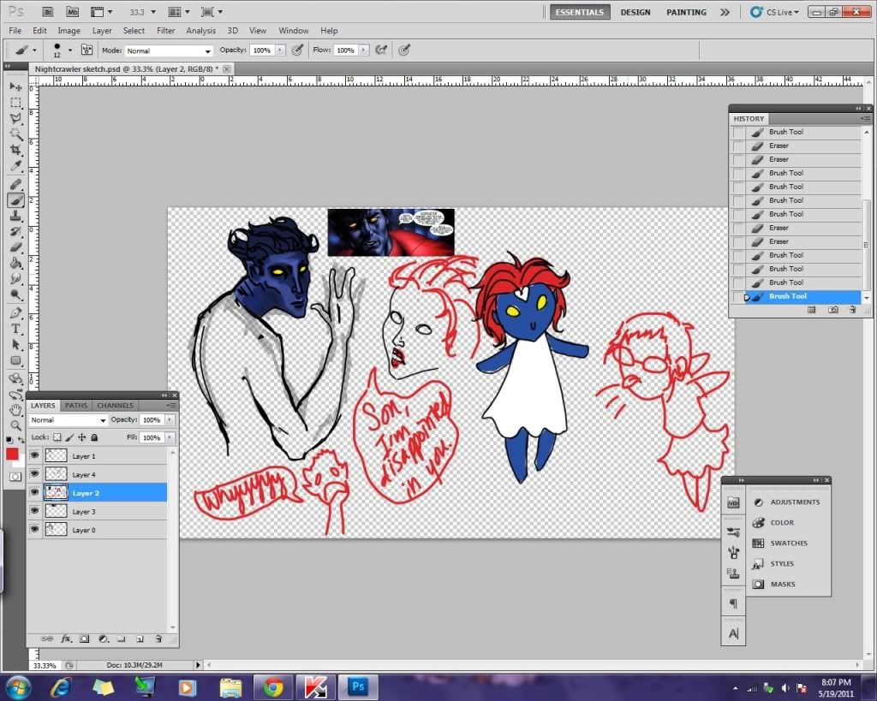Select the Move tool
The height and width of the screenshot is (701, 877).
coord(15,86)
